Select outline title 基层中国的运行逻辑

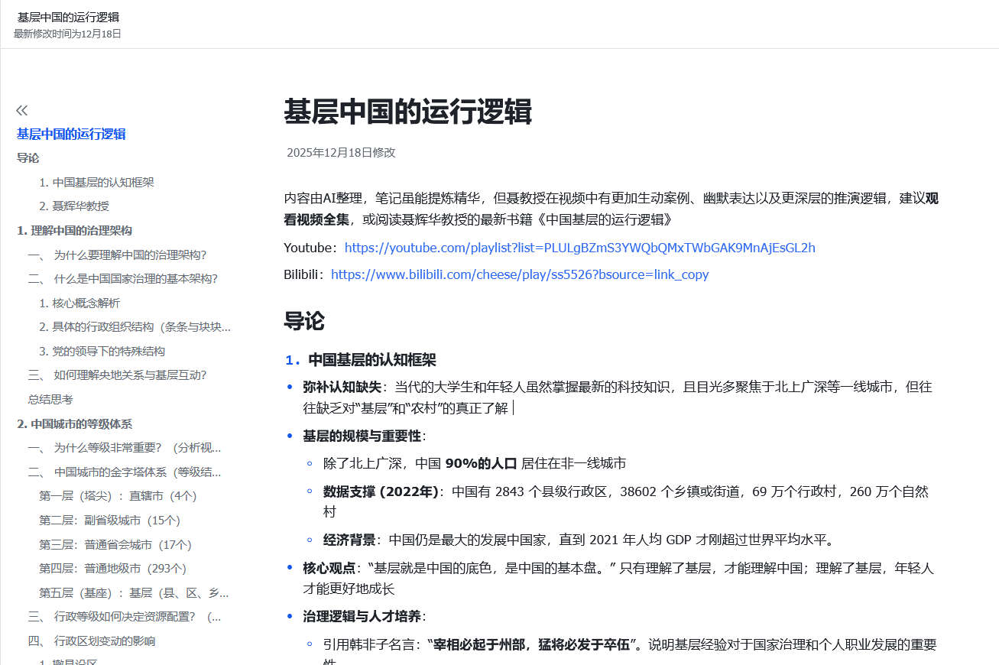pos(71,135)
